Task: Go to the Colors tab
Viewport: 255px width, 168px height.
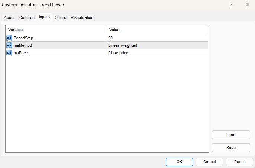Action: (60, 17)
